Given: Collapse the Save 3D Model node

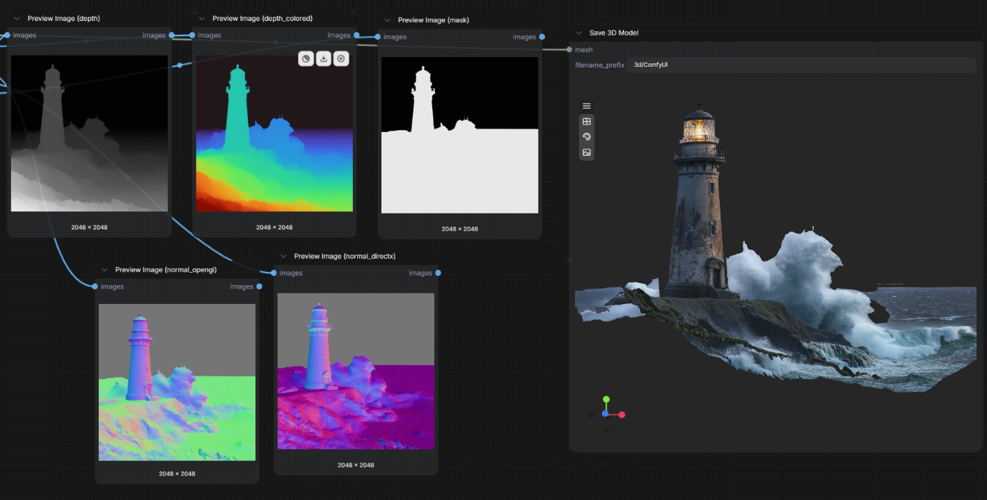Looking at the screenshot, I should (579, 33).
